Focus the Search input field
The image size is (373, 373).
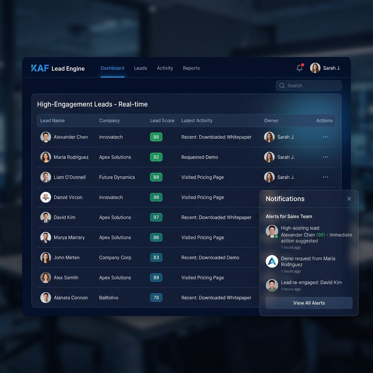coord(309,86)
